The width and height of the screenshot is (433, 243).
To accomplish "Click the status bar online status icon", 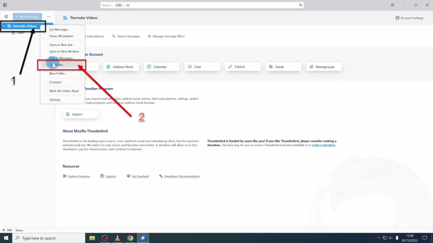I will click(9, 230).
